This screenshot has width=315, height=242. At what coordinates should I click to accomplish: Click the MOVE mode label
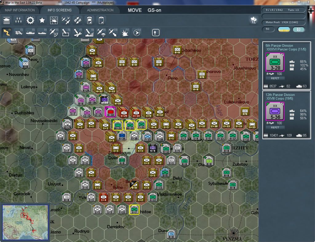pyautogui.click(x=135, y=10)
